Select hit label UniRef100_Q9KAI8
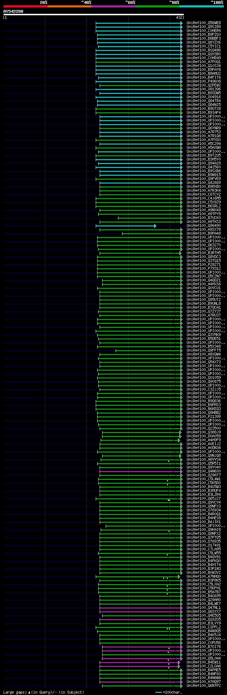Viewport: 227px width, 695px height. point(204,530)
